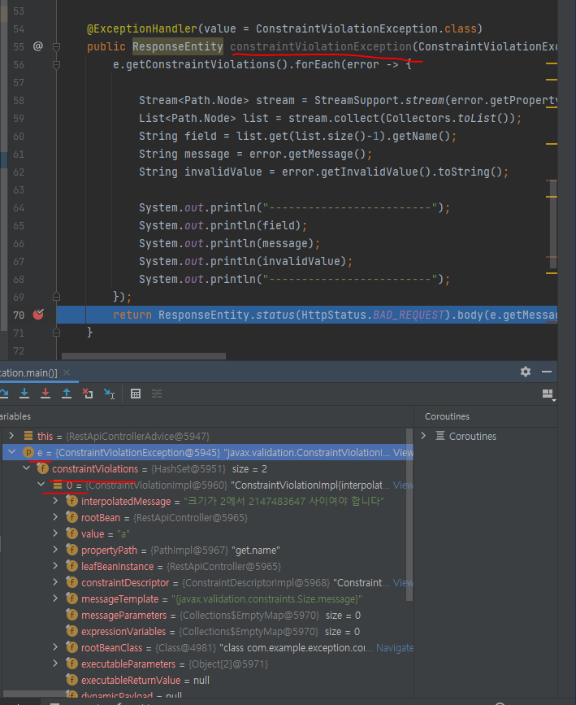Screen dimensions: 576x705
Task: Toggle the breakpoint on line 70
Action: (38, 315)
